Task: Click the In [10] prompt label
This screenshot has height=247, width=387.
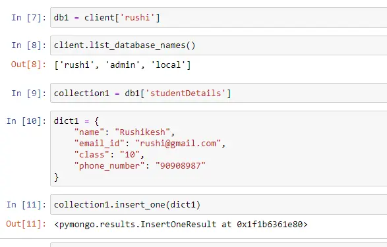Action: click(26, 121)
